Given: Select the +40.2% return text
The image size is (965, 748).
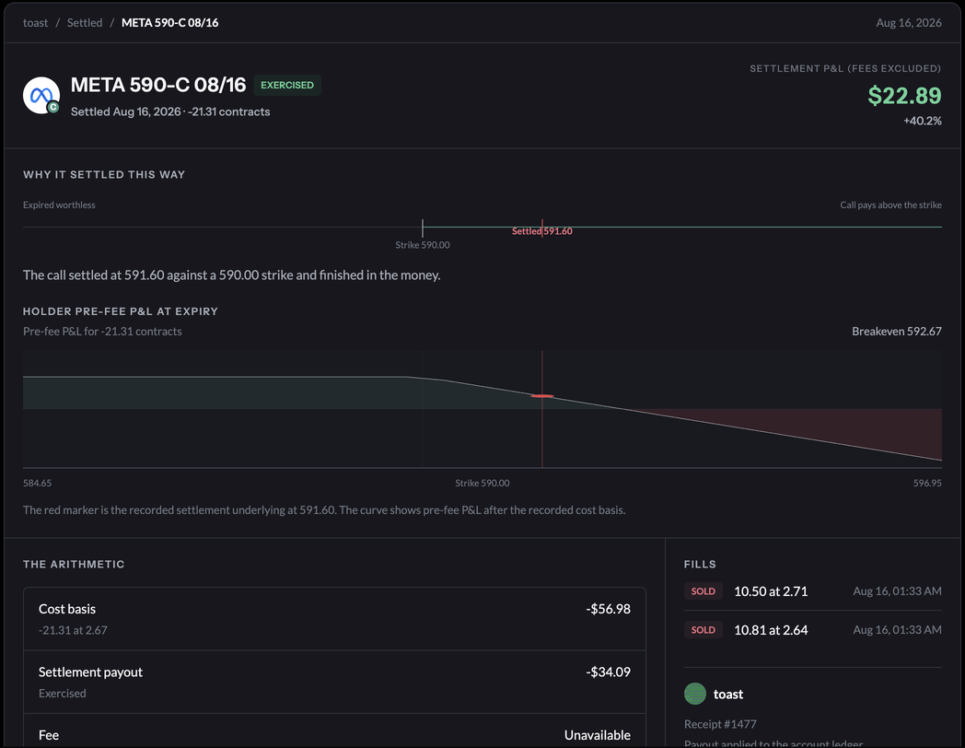Looking at the screenshot, I should 922,121.
